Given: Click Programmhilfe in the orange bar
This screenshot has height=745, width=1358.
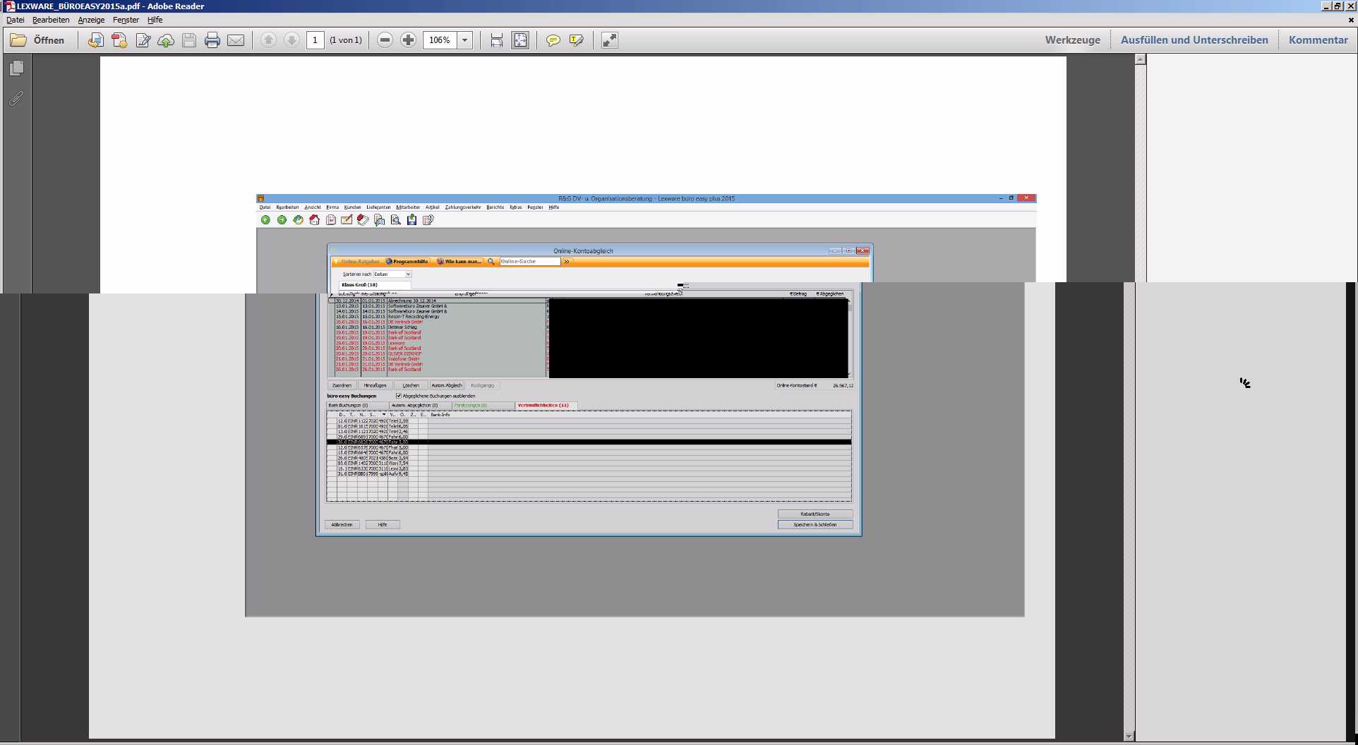Looking at the screenshot, I should tap(407, 262).
